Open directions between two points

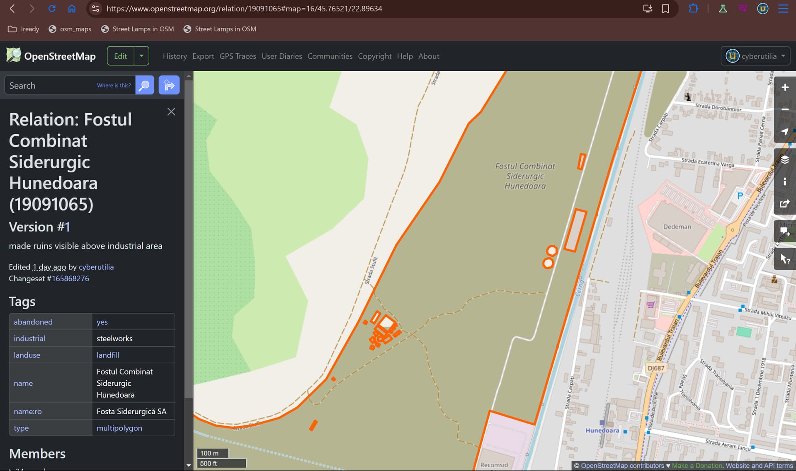pyautogui.click(x=169, y=85)
